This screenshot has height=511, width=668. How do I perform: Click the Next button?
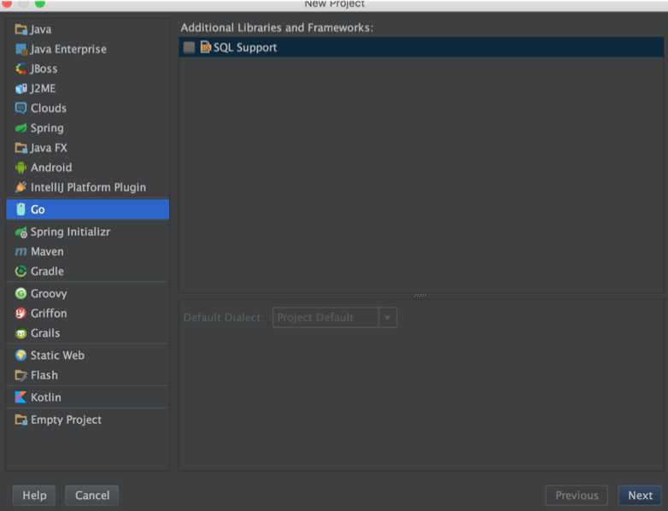pos(640,496)
